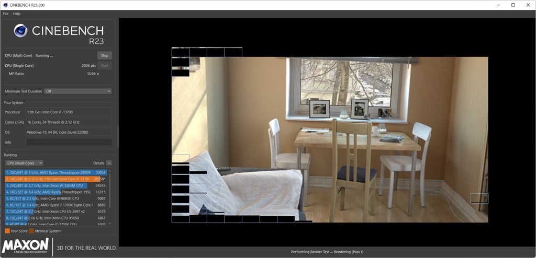Click the orange Your Score legend swatch

click(x=7, y=231)
